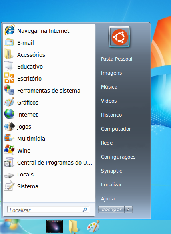Viewport: 171px width, 234px height.
Task: Click the magnifier icon in search box
Action: [x=85, y=210]
